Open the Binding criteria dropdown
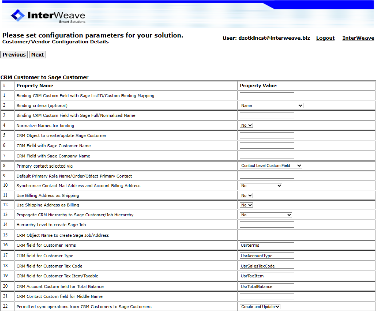This screenshot has width=376, height=311. (x=271, y=105)
